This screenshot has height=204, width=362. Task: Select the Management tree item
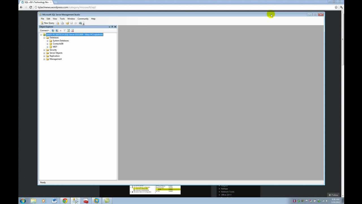[55, 59]
